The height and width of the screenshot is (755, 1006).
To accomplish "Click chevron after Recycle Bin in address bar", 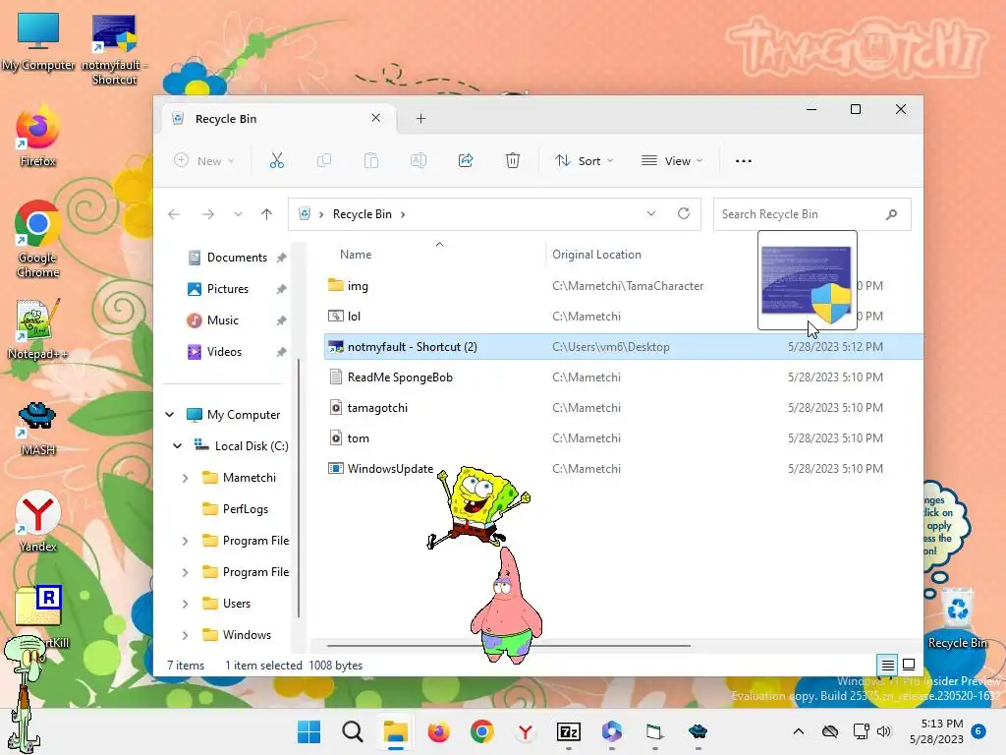I will coord(403,214).
